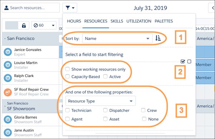This screenshot has width=215, height=139.
Task: Select Jane Austin resource name
Action: [24, 130]
